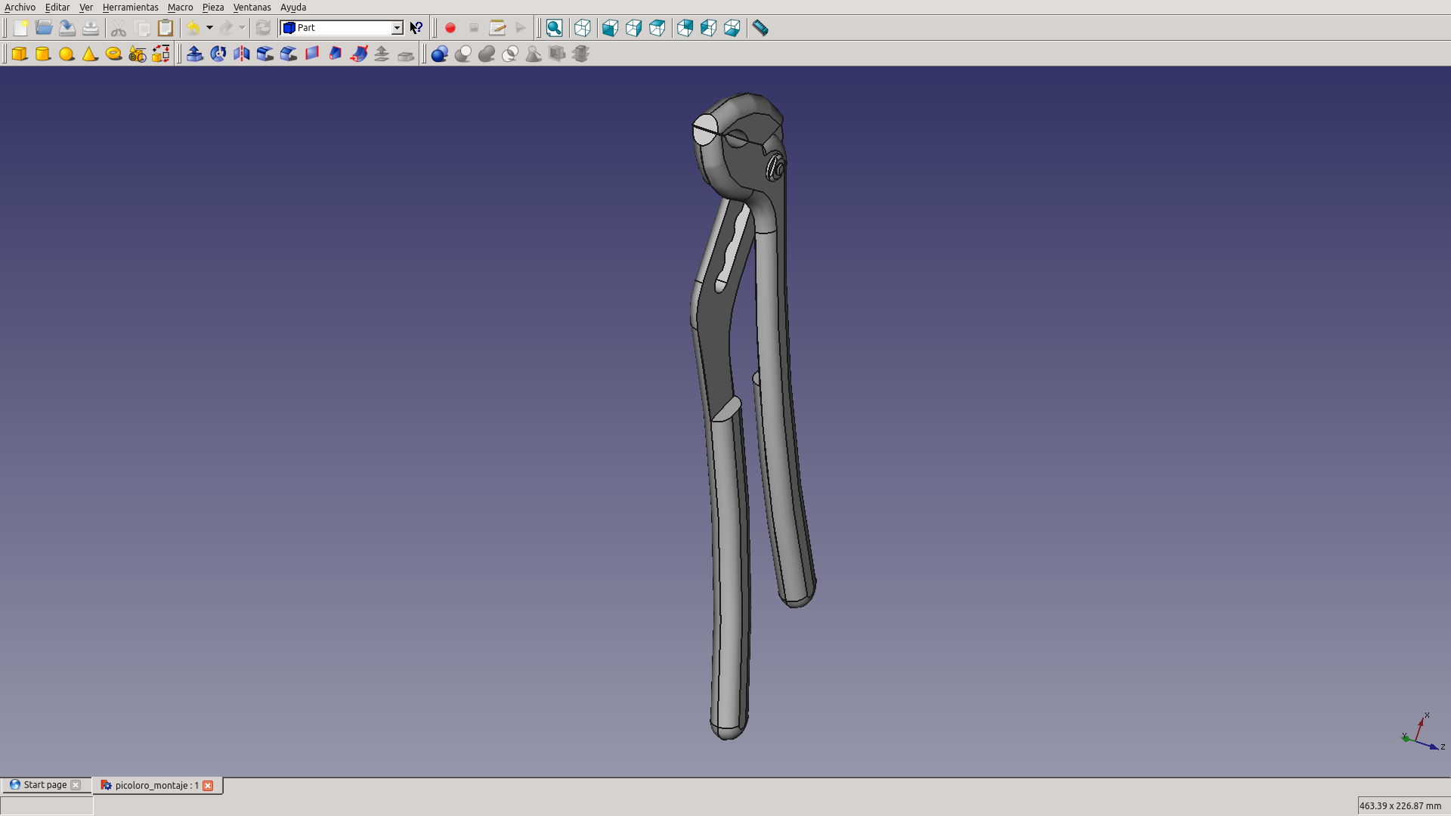Start macro recording with red dot

(x=450, y=28)
